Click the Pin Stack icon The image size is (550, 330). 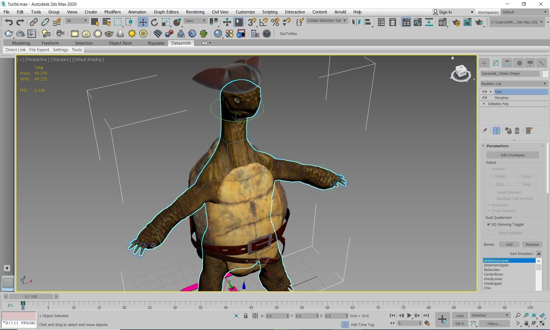click(484, 131)
